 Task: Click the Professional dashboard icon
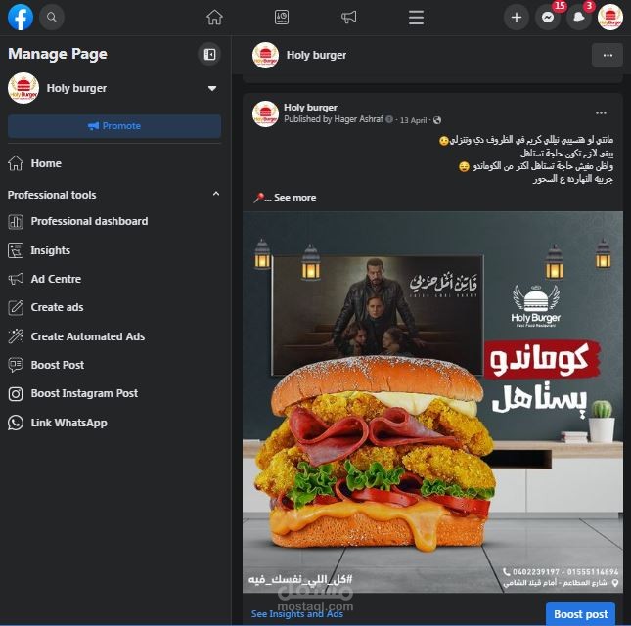16,222
